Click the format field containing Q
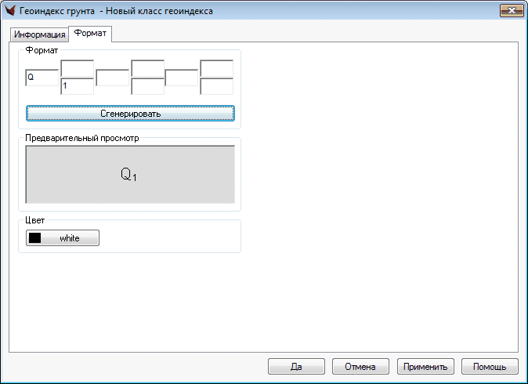This screenshot has height=384, width=528. coord(42,78)
